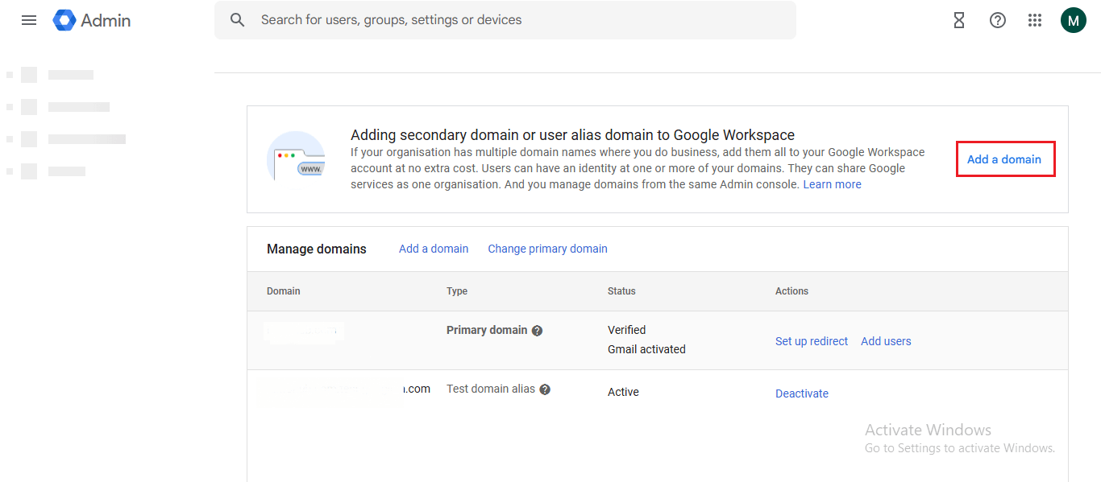Open Change primary domain link
The width and height of the screenshot is (1101, 482).
547,249
